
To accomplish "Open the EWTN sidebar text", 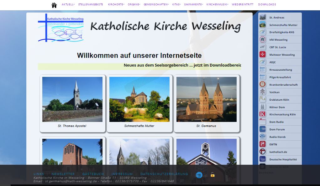I will 273,144.
